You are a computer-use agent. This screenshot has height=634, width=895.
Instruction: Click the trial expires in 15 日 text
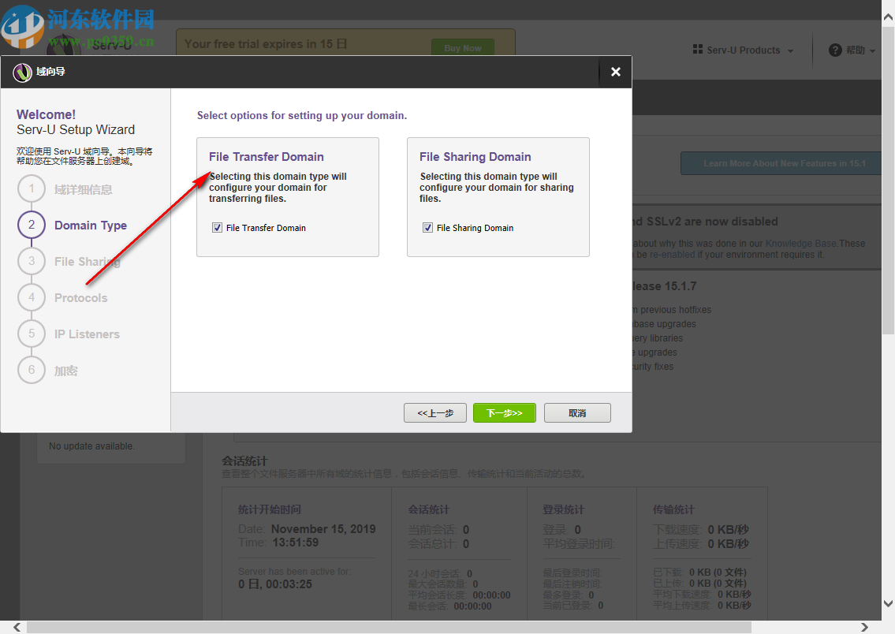coord(266,44)
